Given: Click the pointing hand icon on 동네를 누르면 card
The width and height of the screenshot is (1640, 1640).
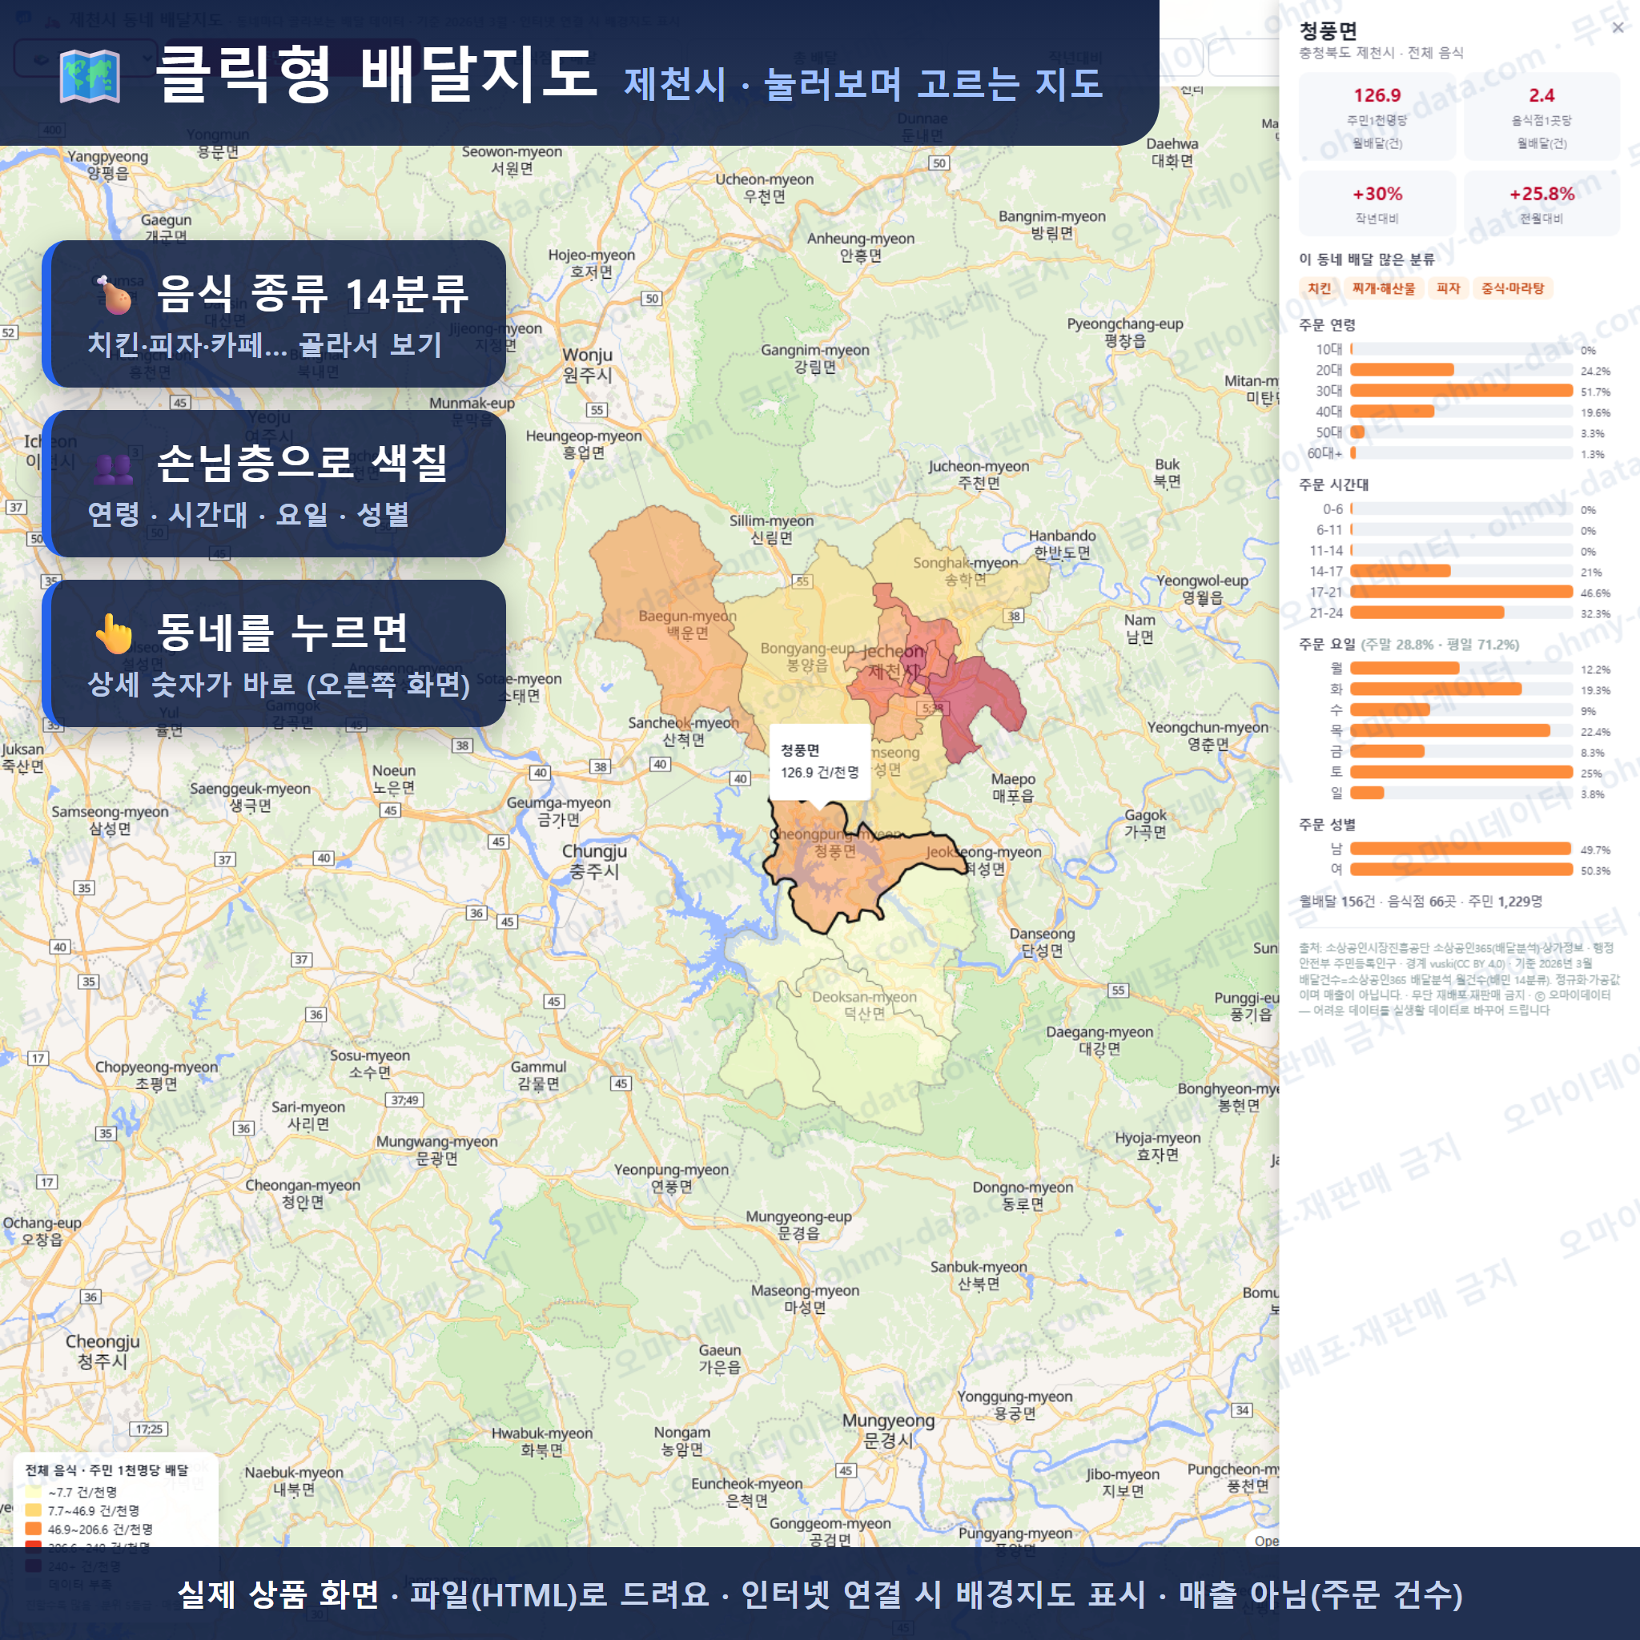Looking at the screenshot, I should point(114,633).
